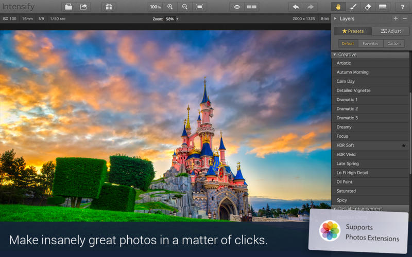Apply the Spicy preset
The image size is (412, 257).
370,200
